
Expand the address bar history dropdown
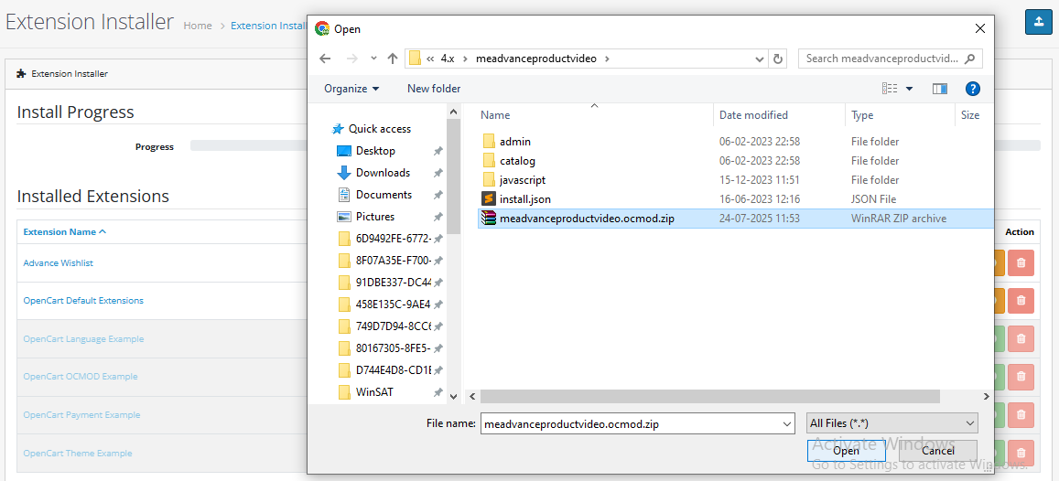pyautogui.click(x=760, y=59)
